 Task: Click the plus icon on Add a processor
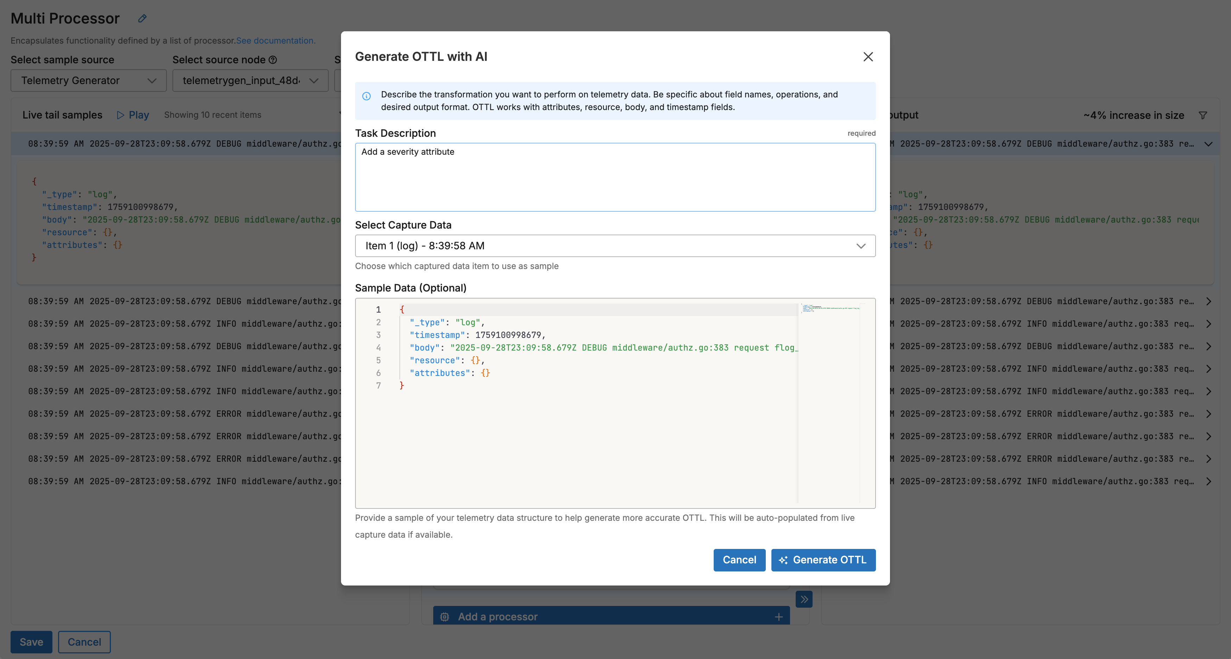778,616
